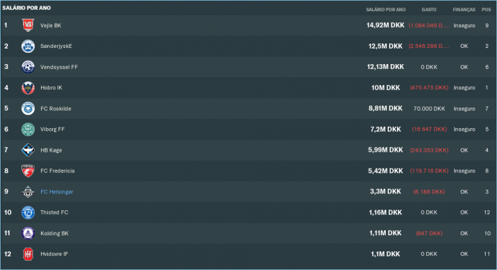Viewport: 497px width, 270px height.
Task: Sort table by the Gasto column
Action: click(x=429, y=10)
